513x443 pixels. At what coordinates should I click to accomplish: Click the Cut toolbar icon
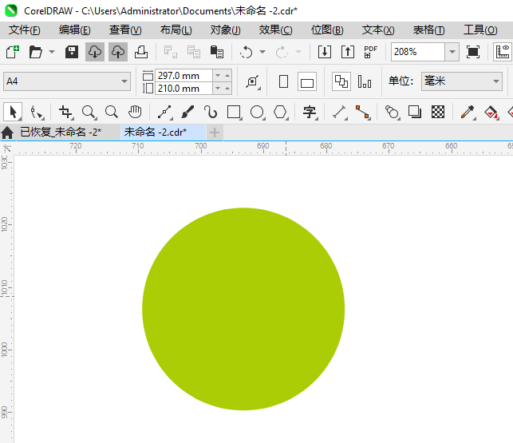171,52
